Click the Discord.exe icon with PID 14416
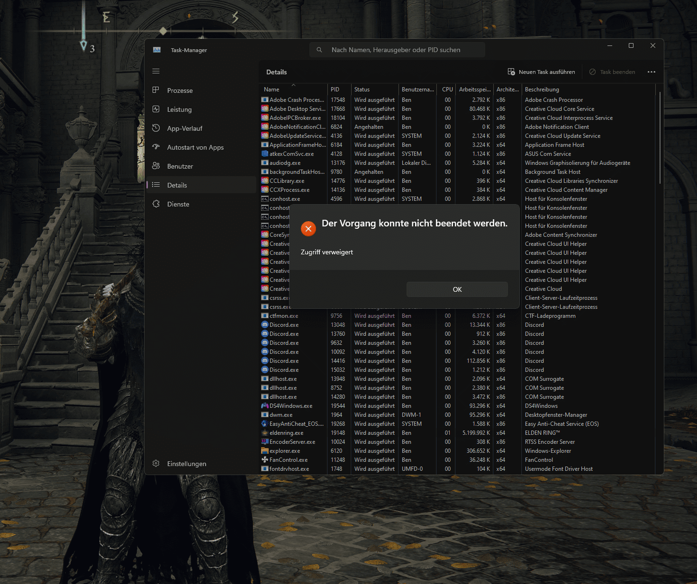Screen dimensions: 697x584 pyautogui.click(x=265, y=361)
